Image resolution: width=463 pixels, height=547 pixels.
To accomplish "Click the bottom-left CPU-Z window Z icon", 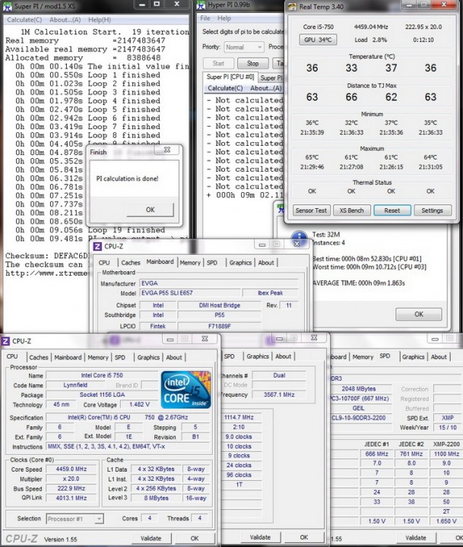I will pyautogui.click(x=5, y=341).
